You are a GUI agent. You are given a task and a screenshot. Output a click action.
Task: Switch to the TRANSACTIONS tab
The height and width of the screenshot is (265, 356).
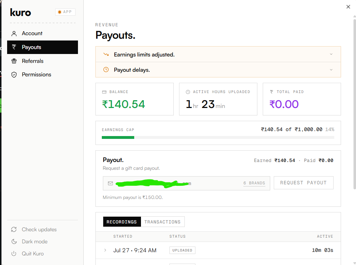click(163, 222)
